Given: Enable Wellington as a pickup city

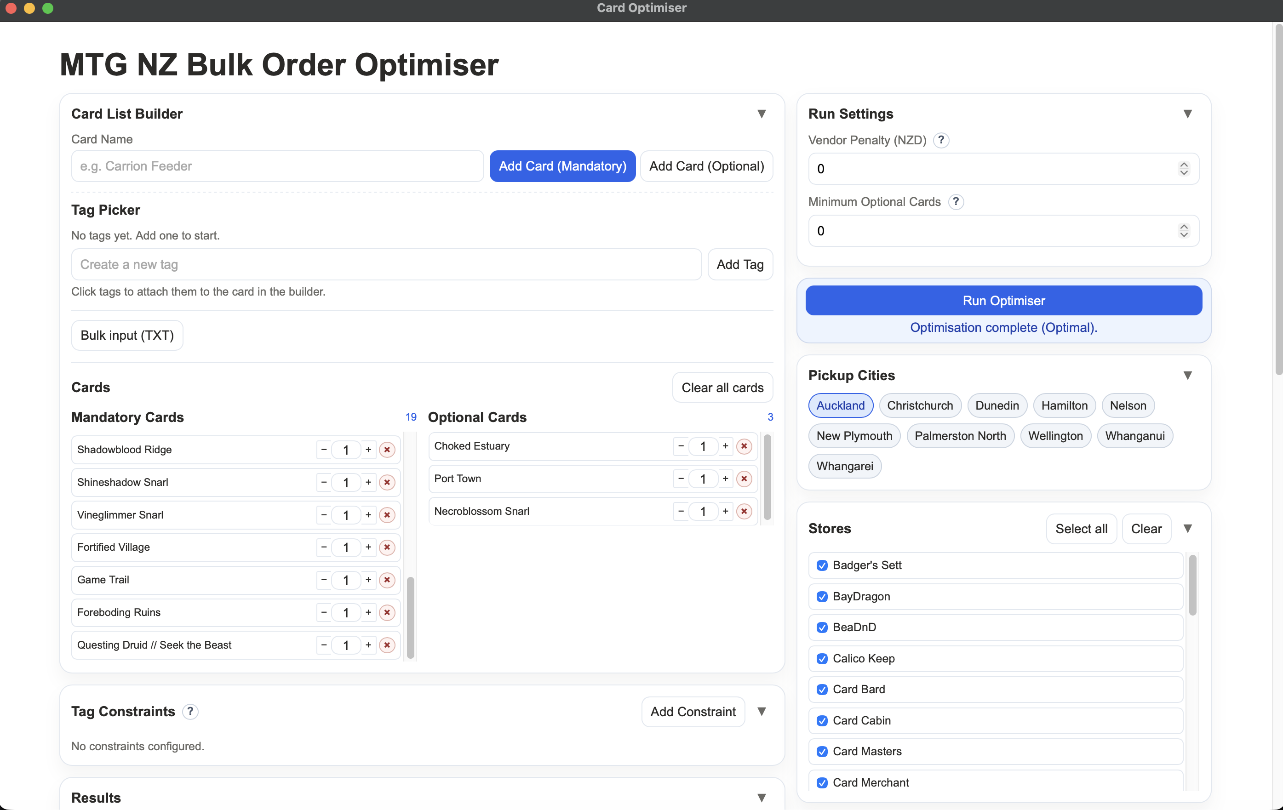Looking at the screenshot, I should click(x=1055, y=436).
